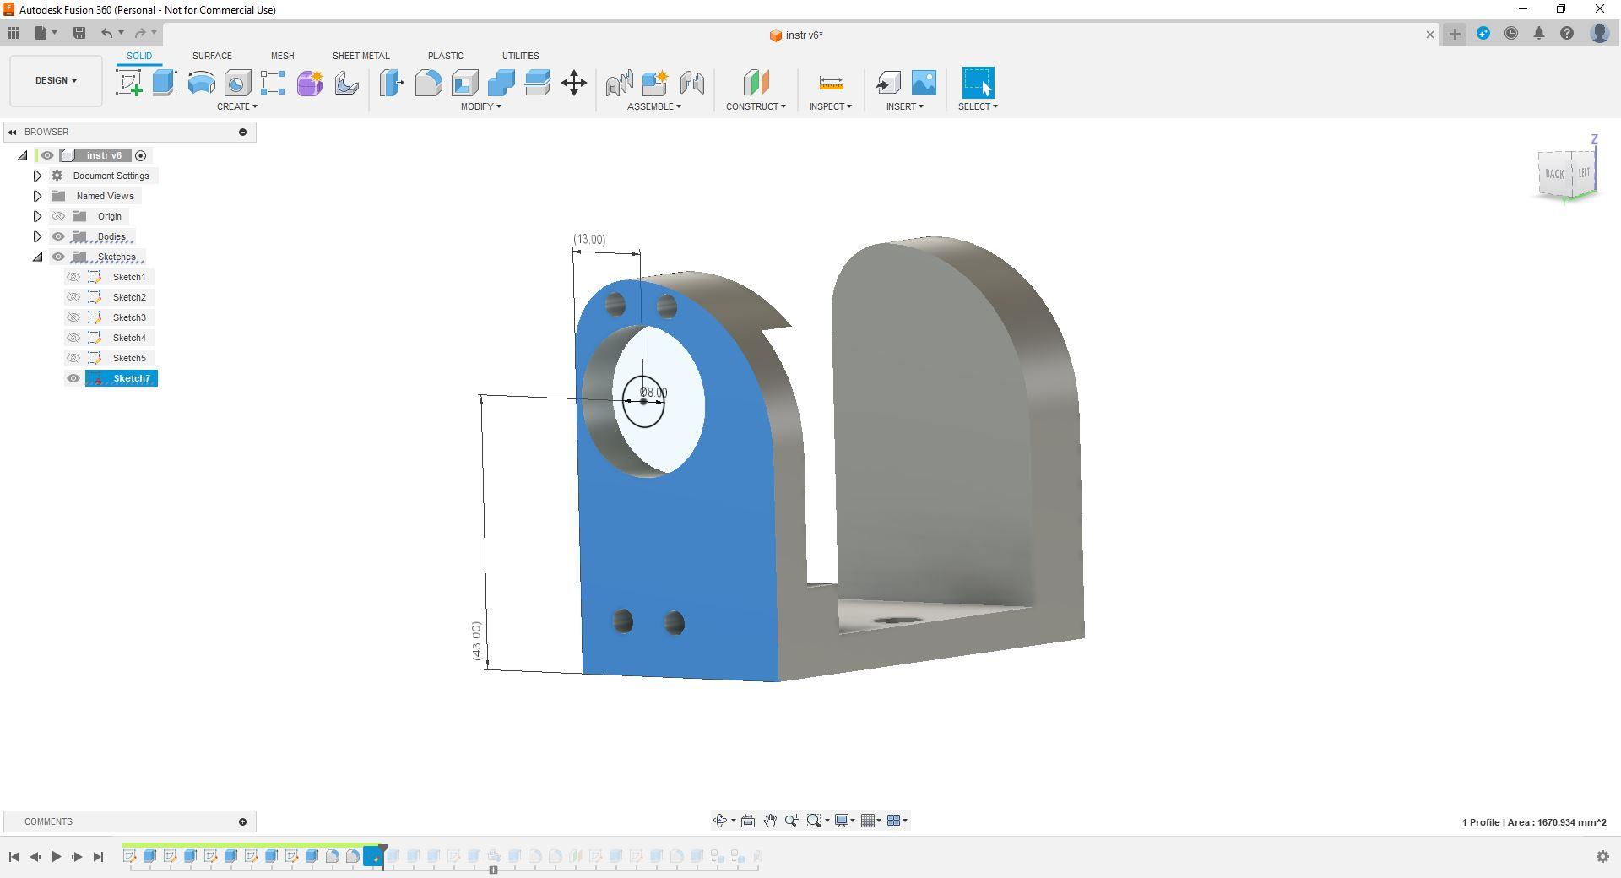Add a new design tab
This screenshot has width=1621, height=878.
point(1455,34)
